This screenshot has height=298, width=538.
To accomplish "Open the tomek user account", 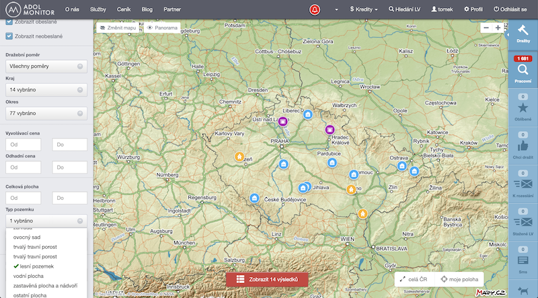I will point(442,9).
